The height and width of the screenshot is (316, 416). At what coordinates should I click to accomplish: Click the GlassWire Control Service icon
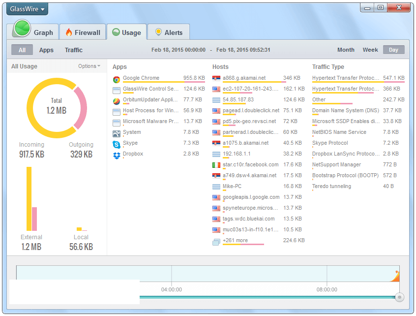pyautogui.click(x=117, y=90)
